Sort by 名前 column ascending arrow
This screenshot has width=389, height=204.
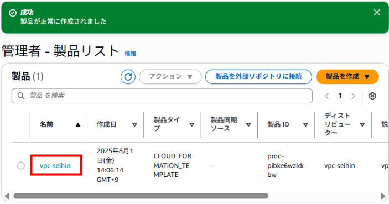(x=78, y=125)
